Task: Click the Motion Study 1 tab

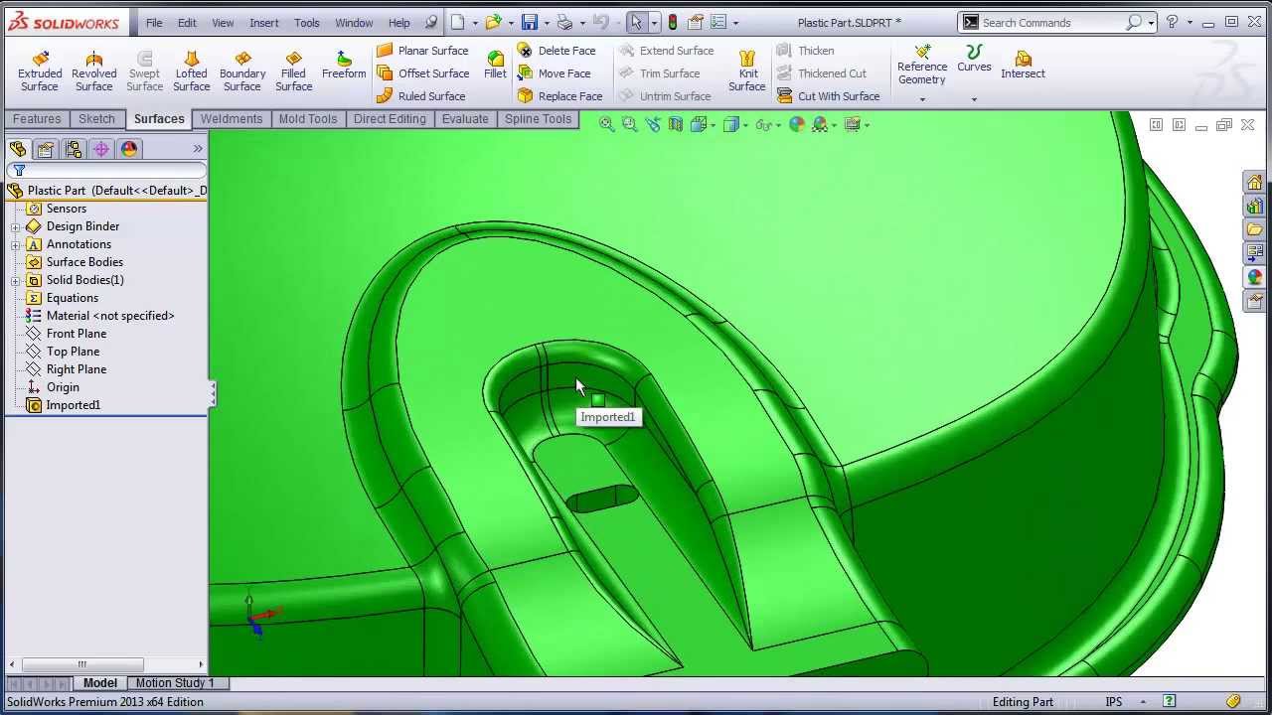Action: (x=175, y=683)
